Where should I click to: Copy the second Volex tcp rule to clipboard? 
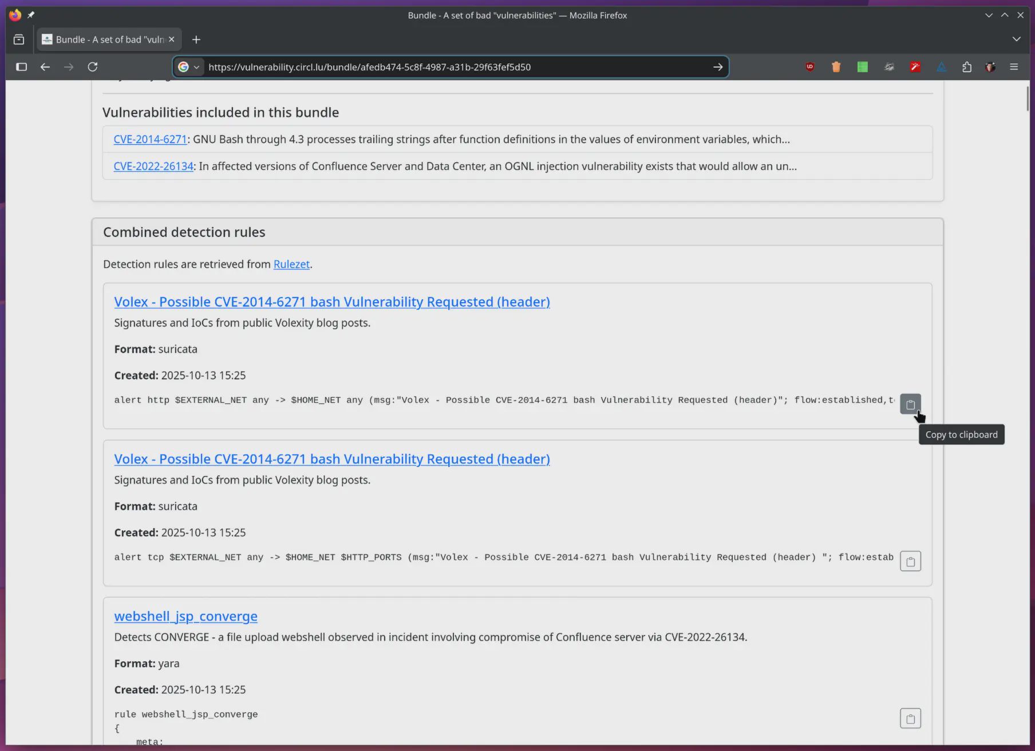point(910,561)
